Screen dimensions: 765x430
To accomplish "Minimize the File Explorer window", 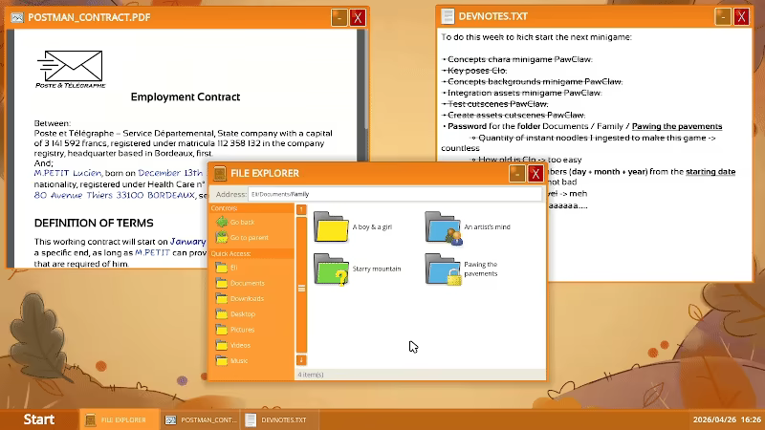I will (x=517, y=173).
